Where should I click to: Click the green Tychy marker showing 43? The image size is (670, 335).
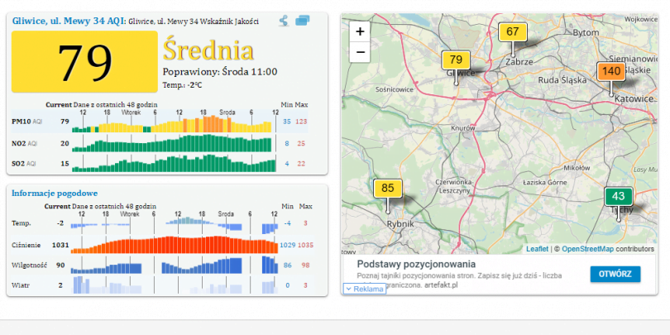coord(618,196)
